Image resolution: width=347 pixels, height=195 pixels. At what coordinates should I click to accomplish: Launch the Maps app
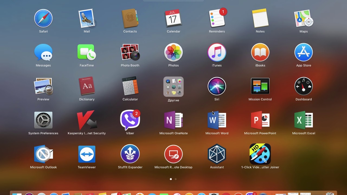pos(304,19)
